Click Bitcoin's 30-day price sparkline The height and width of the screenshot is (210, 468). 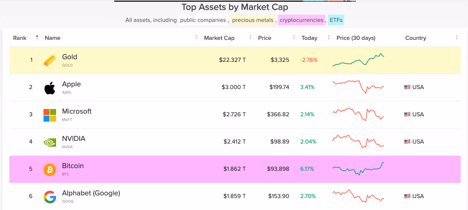tap(358, 169)
